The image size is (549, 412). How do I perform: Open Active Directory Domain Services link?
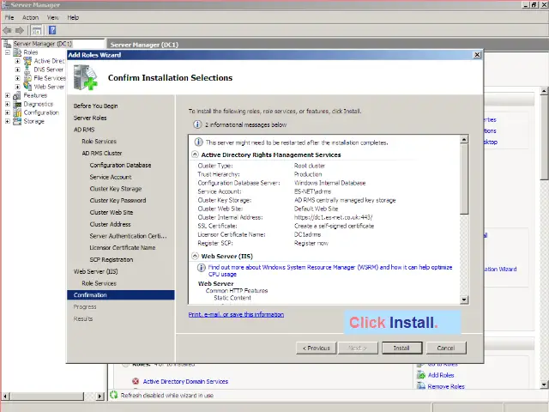(x=185, y=381)
